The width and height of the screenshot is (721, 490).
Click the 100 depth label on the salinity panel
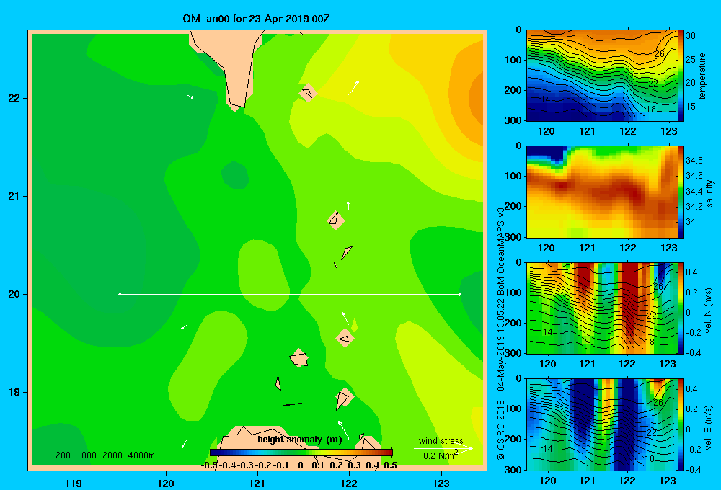pyautogui.click(x=513, y=176)
